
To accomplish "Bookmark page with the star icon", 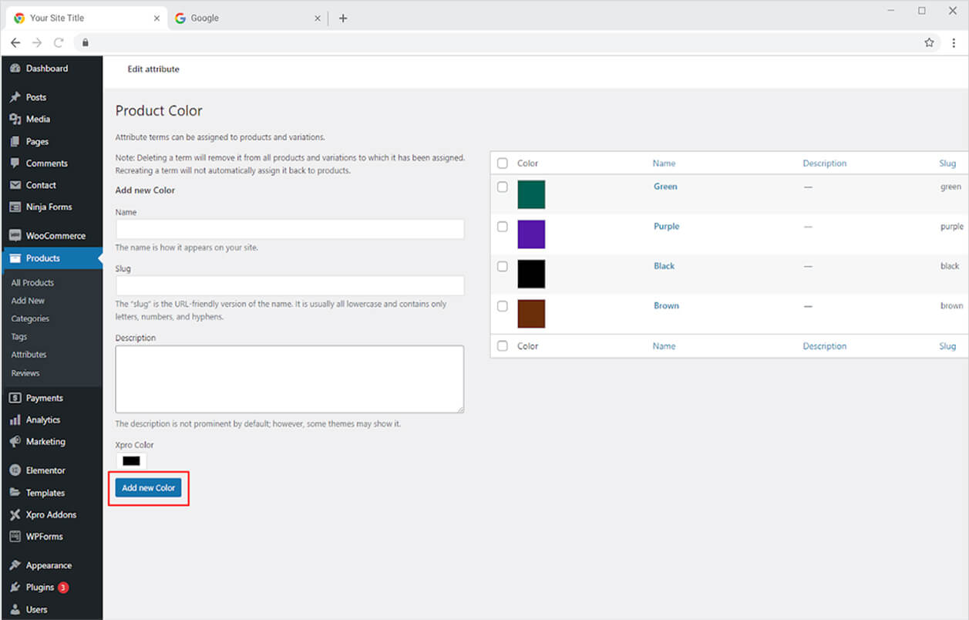I will tap(929, 43).
